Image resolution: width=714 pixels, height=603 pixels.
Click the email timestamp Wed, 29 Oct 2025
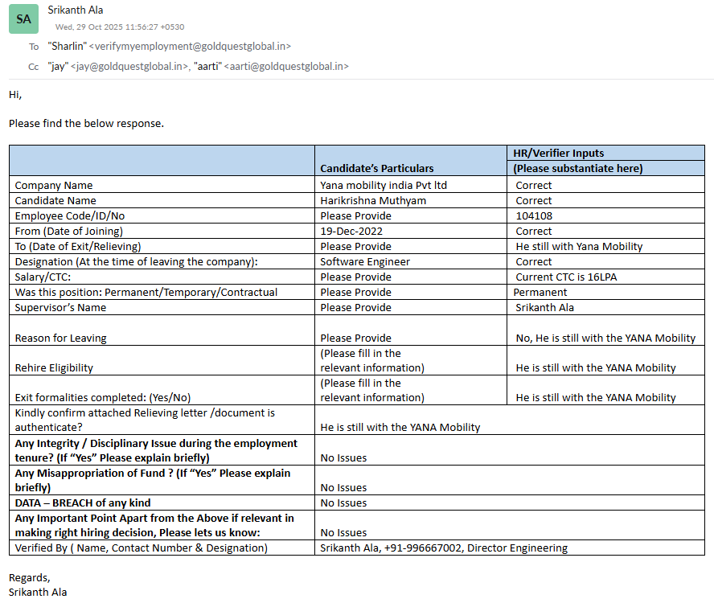pos(119,27)
